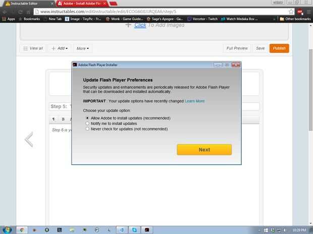Open the Bookmarks folder on bookmarks bar
The width and height of the screenshot is (313, 234).
[x=29, y=19]
